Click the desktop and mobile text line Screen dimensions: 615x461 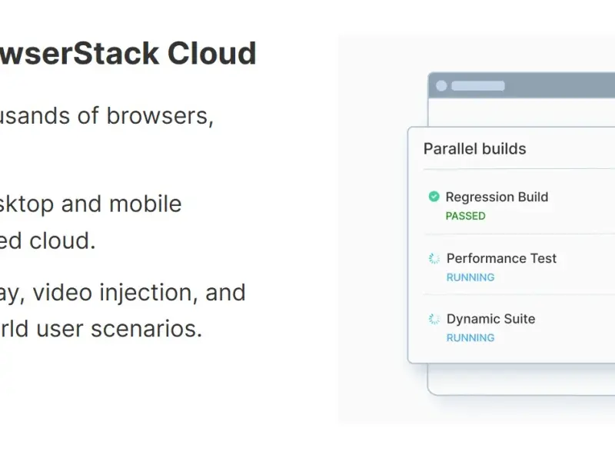click(91, 204)
